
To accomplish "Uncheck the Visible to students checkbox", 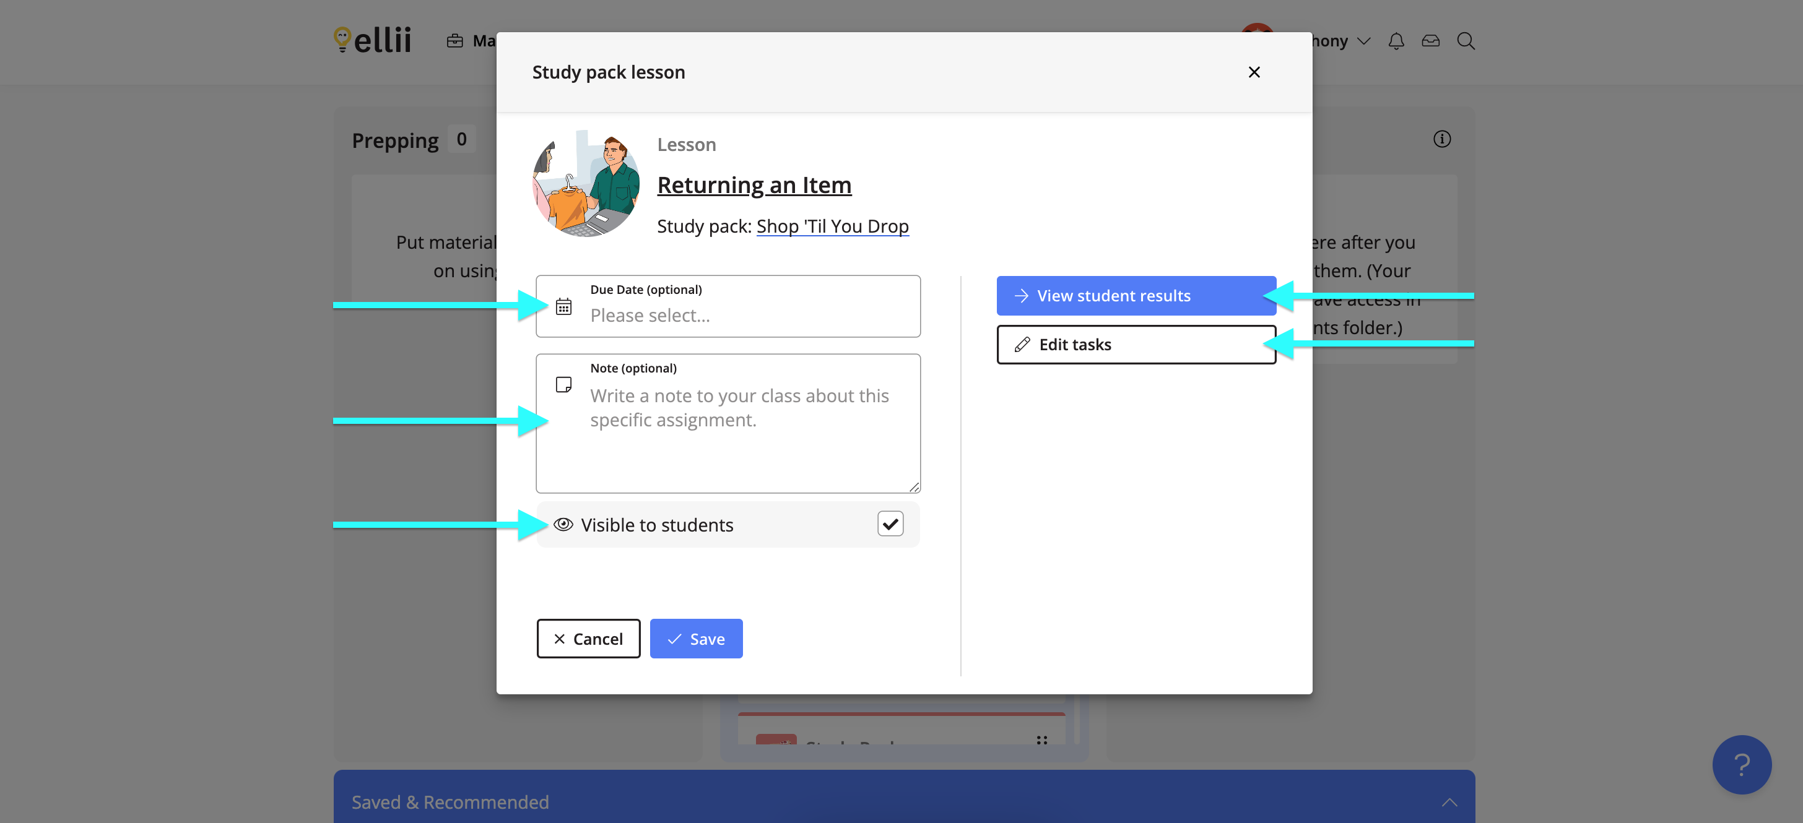I will 890,524.
